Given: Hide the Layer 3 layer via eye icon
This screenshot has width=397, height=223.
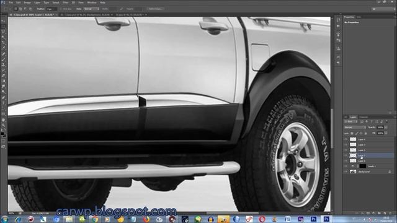Looking at the screenshot, I should 346,144.
